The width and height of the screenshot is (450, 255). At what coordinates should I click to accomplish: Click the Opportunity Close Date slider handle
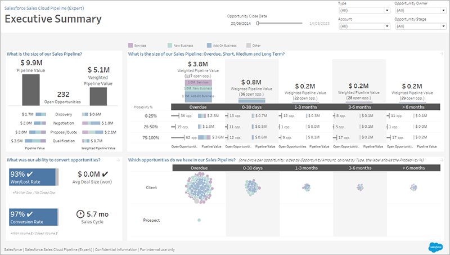[x=258, y=24]
